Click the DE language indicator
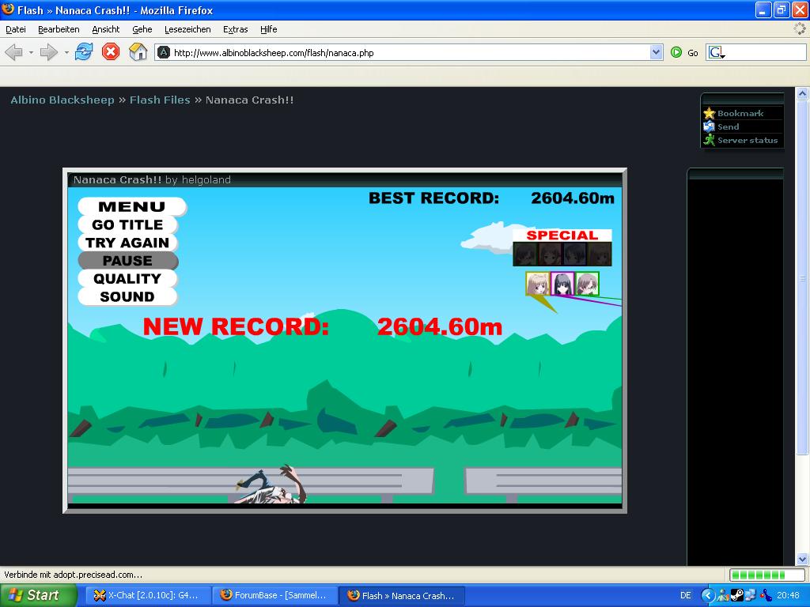Viewport: 810px width, 607px height. click(686, 595)
